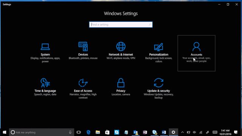Open the Windows Store taskbar icon

(107, 132)
